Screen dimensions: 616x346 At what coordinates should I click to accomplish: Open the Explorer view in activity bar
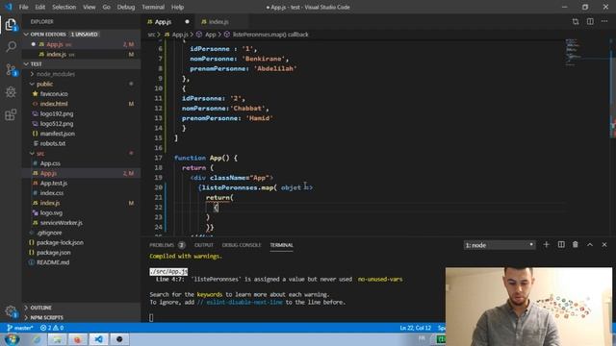click(x=11, y=25)
